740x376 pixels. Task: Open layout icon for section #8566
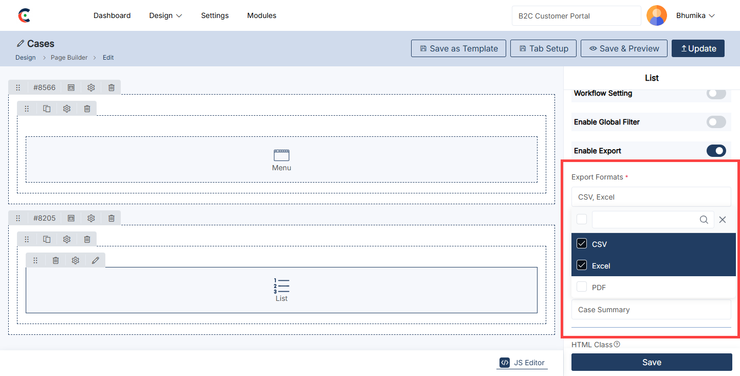point(71,87)
